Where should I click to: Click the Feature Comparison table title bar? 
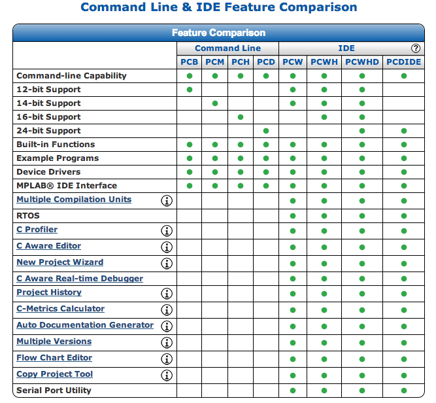tap(218, 33)
